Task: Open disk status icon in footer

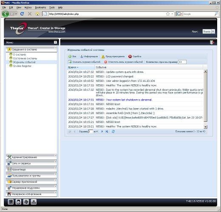Action: click(18, 202)
